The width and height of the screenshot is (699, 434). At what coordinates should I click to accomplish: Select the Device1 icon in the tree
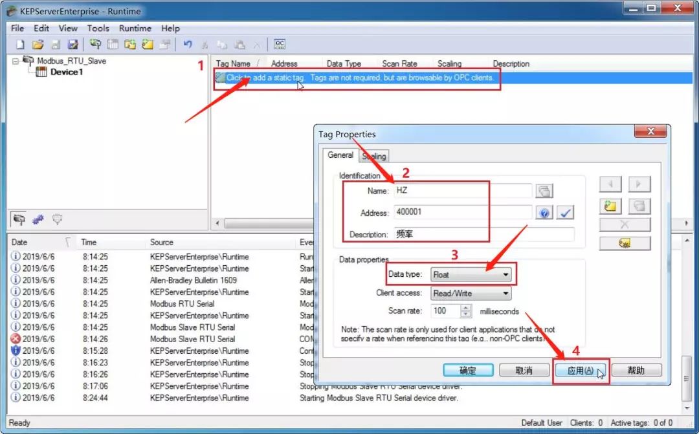(41, 72)
